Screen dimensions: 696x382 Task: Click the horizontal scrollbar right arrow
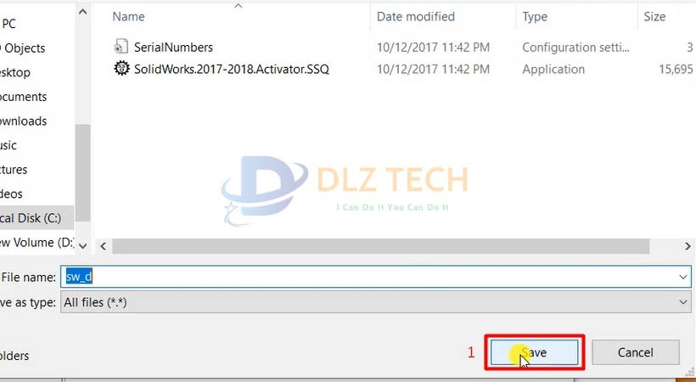click(x=688, y=245)
